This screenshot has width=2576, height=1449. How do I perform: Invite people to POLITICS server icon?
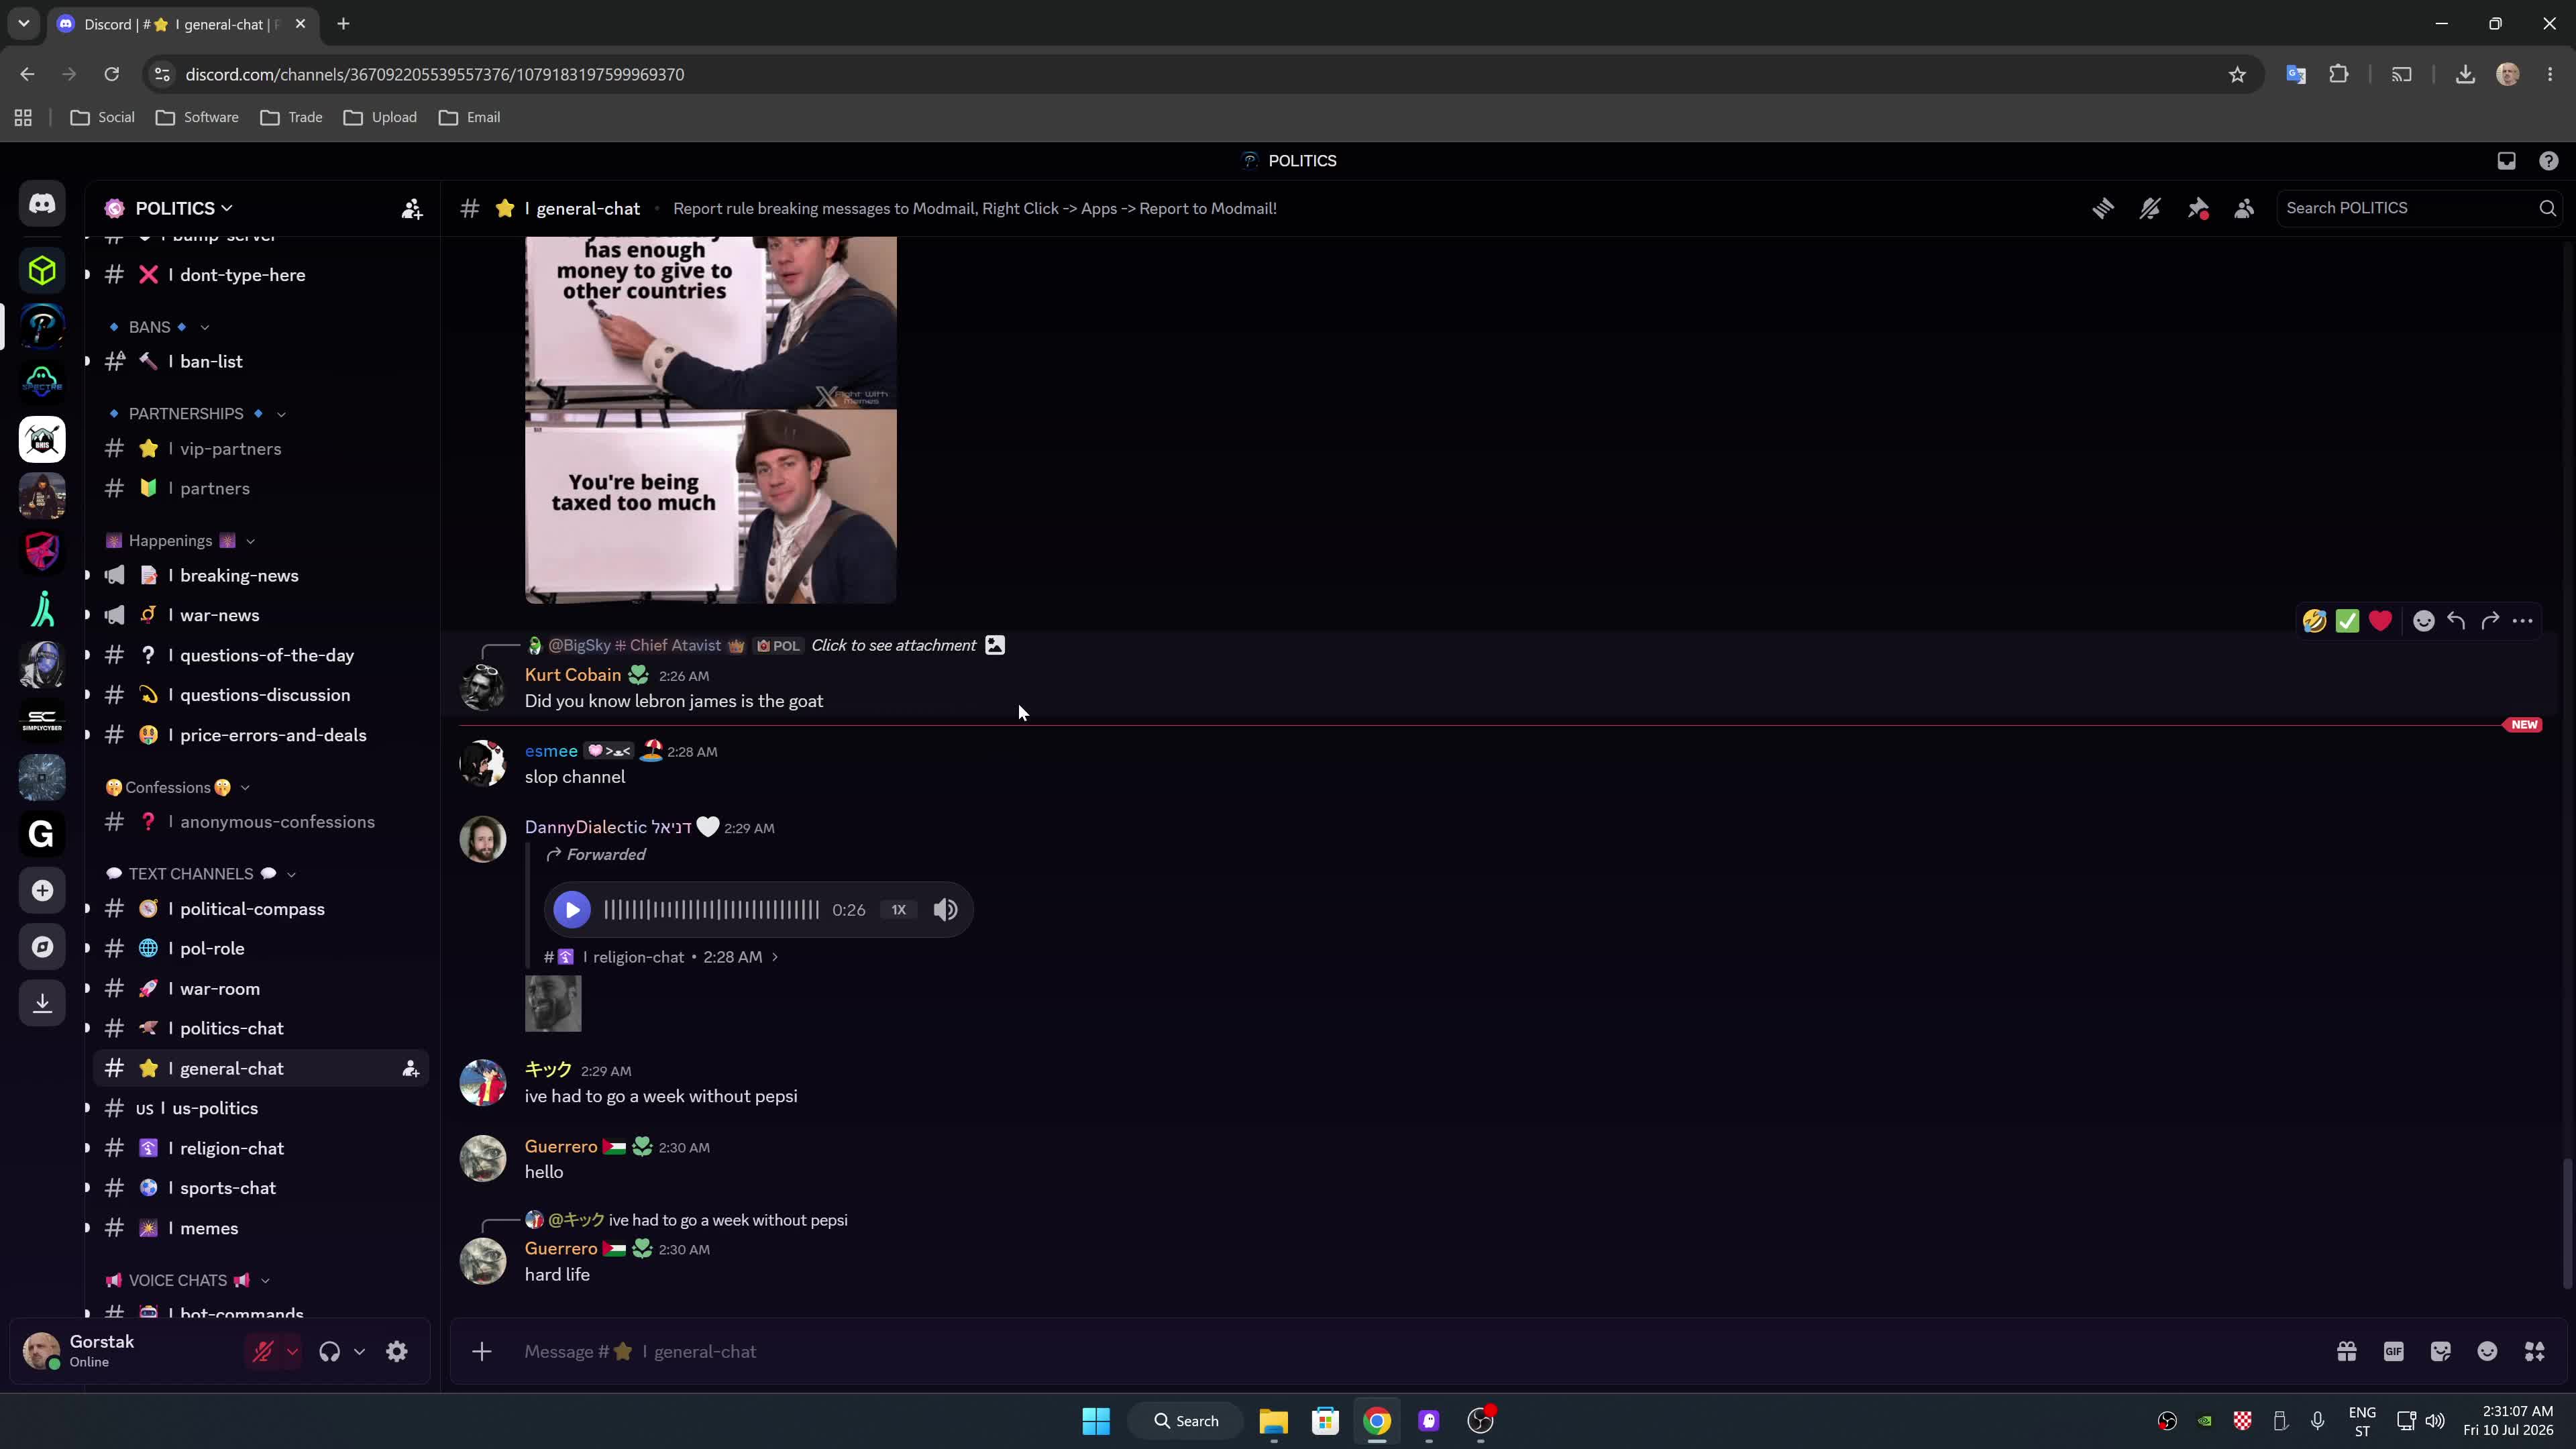coord(412,208)
